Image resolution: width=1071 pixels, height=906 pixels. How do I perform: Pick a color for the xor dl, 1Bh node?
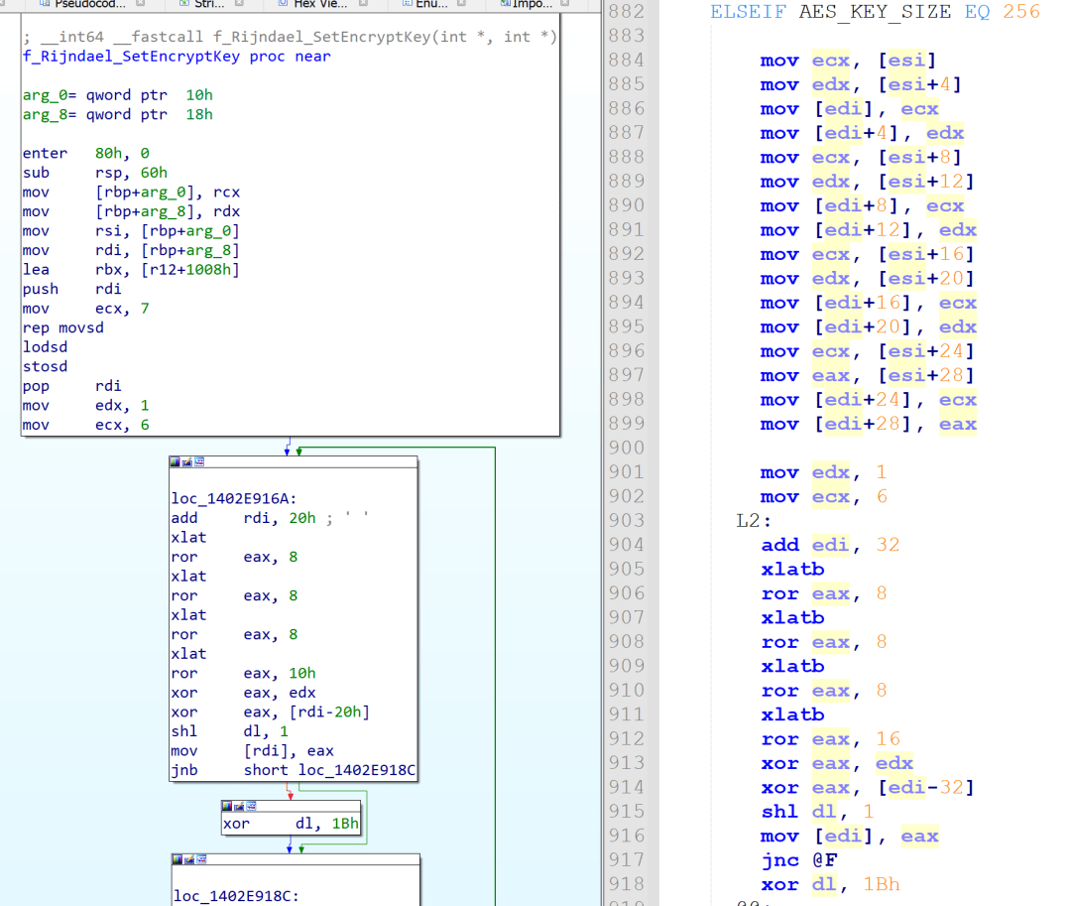tap(227, 806)
